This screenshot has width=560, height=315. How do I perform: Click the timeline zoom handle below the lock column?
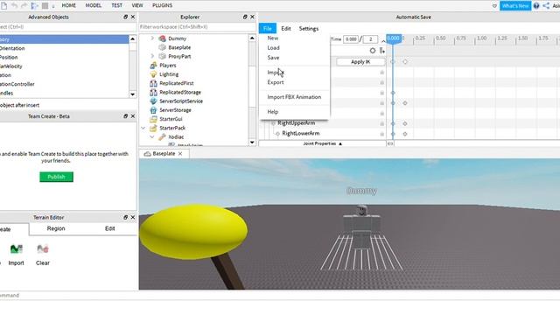390,143
